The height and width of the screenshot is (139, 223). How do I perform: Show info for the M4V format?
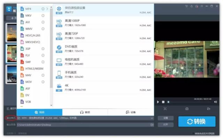pos(43,75)
